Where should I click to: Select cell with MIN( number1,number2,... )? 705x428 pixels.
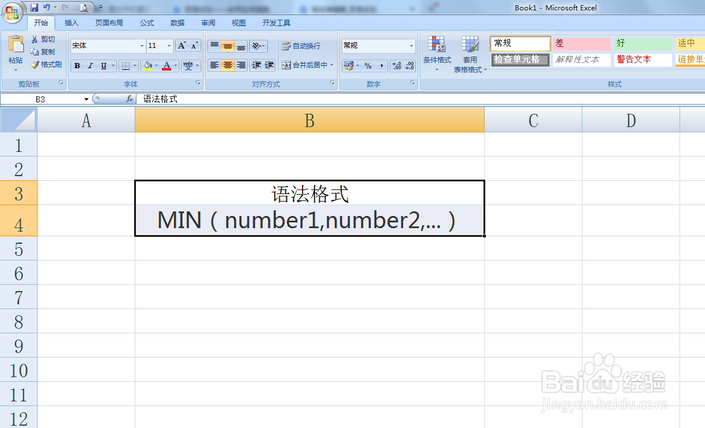point(309,220)
